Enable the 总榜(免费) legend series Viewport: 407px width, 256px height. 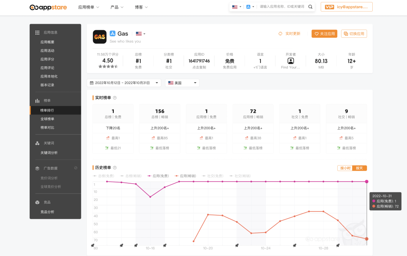[x=104, y=176]
